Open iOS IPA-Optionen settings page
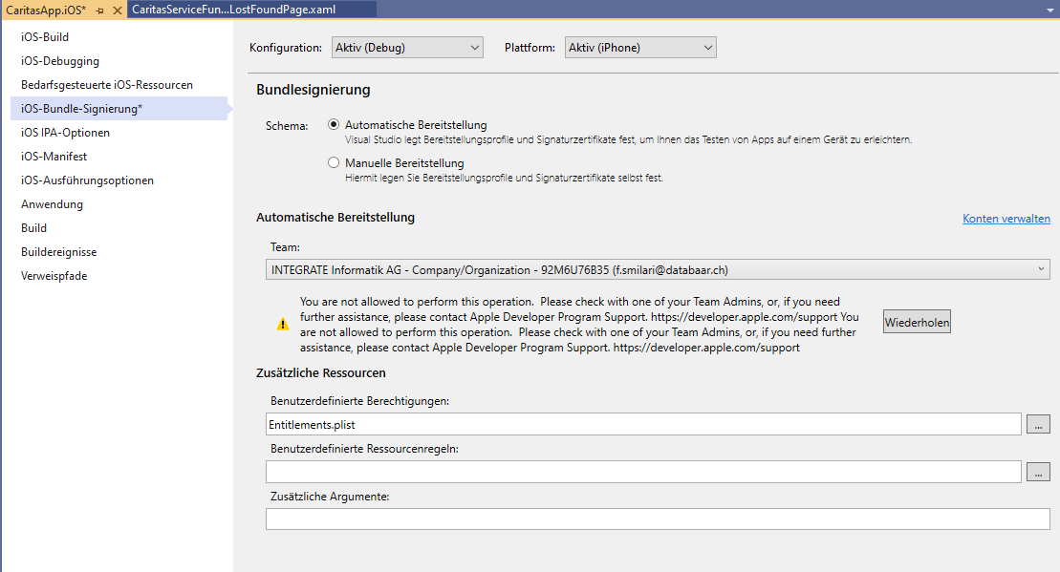Screen dimensions: 1060x572 tap(65, 133)
